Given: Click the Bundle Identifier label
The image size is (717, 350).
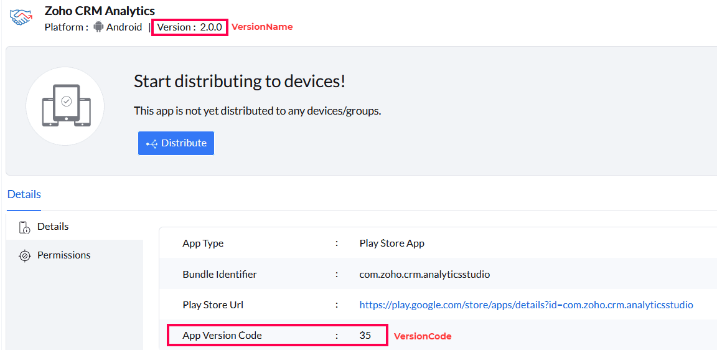Looking at the screenshot, I should coord(220,275).
